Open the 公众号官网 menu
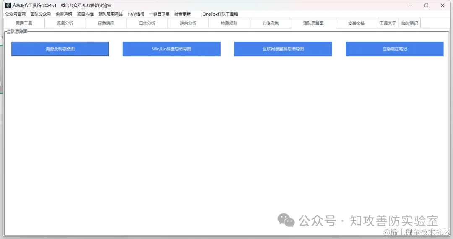Viewport: 453px width, 239px height. click(x=16, y=14)
